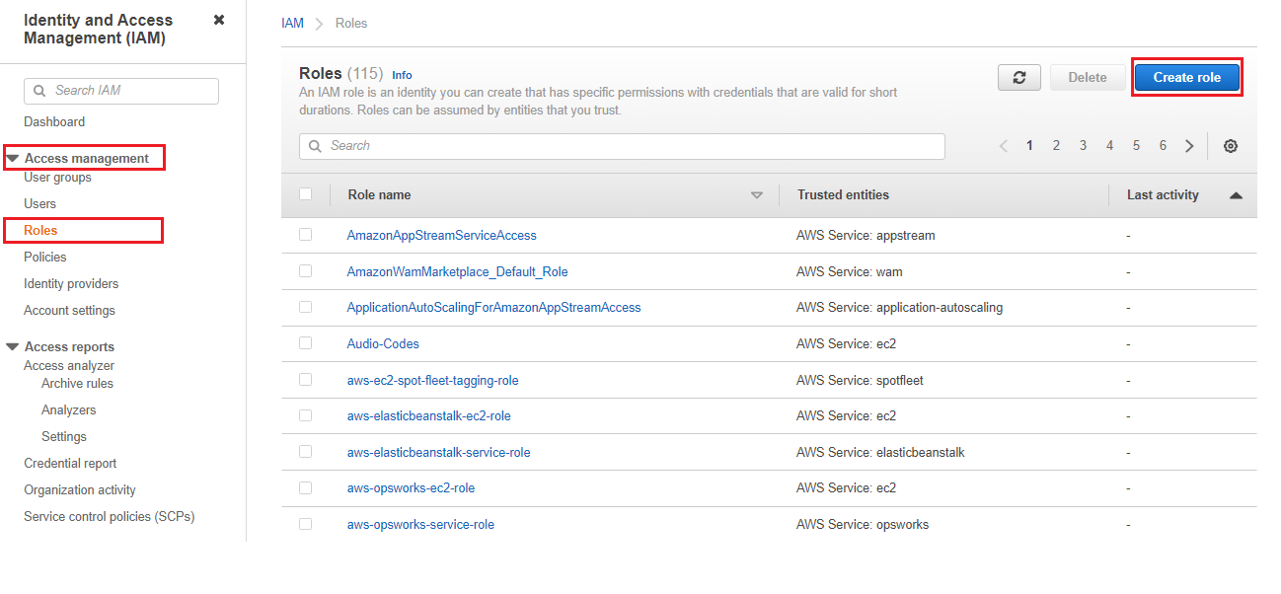Focus the roles Search field
Image resolution: width=1281 pixels, height=594 pixels.
click(x=622, y=146)
